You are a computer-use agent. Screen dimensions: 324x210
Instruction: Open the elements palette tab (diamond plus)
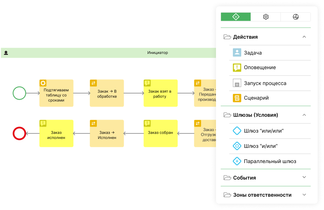coord(236,17)
